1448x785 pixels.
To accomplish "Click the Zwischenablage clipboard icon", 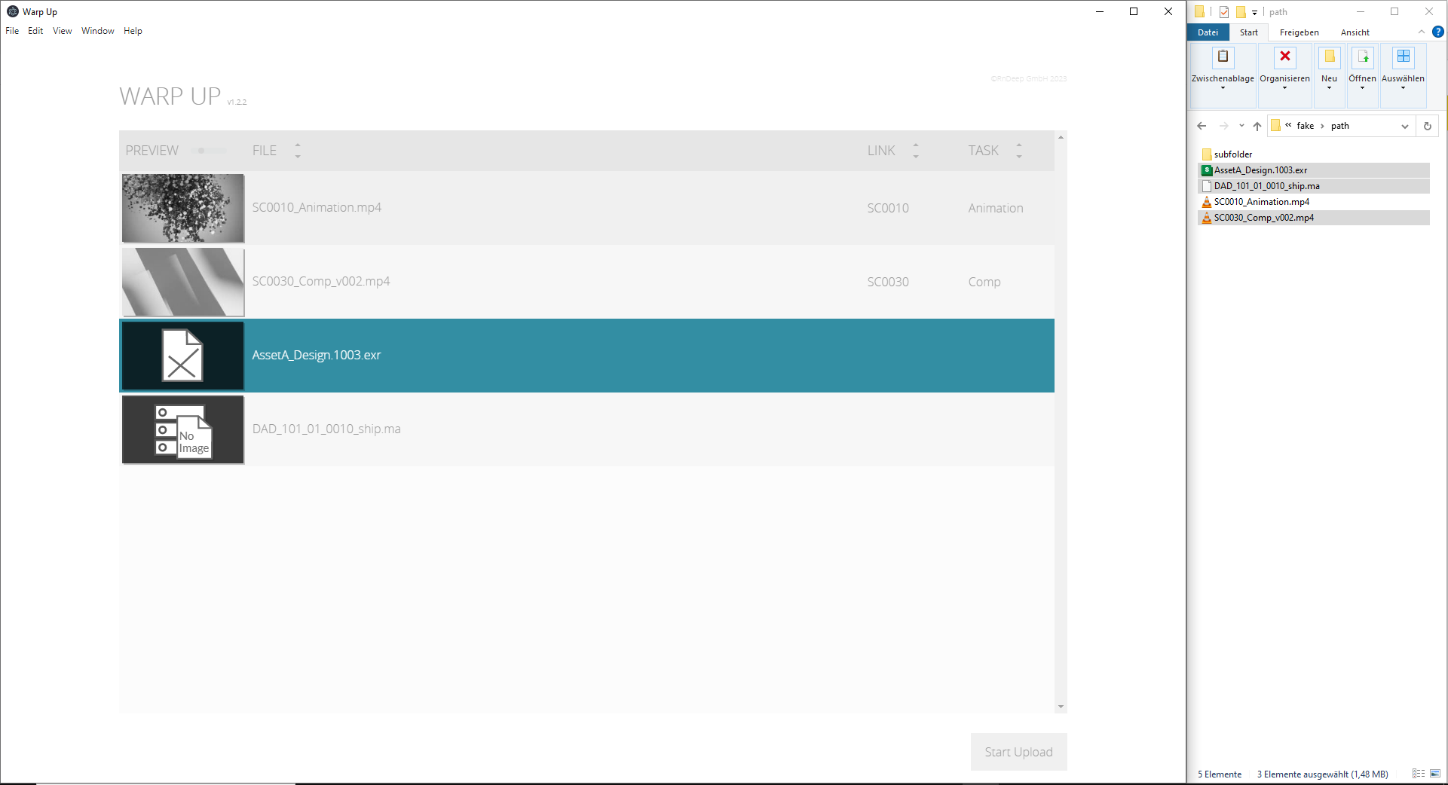I will coord(1223,57).
